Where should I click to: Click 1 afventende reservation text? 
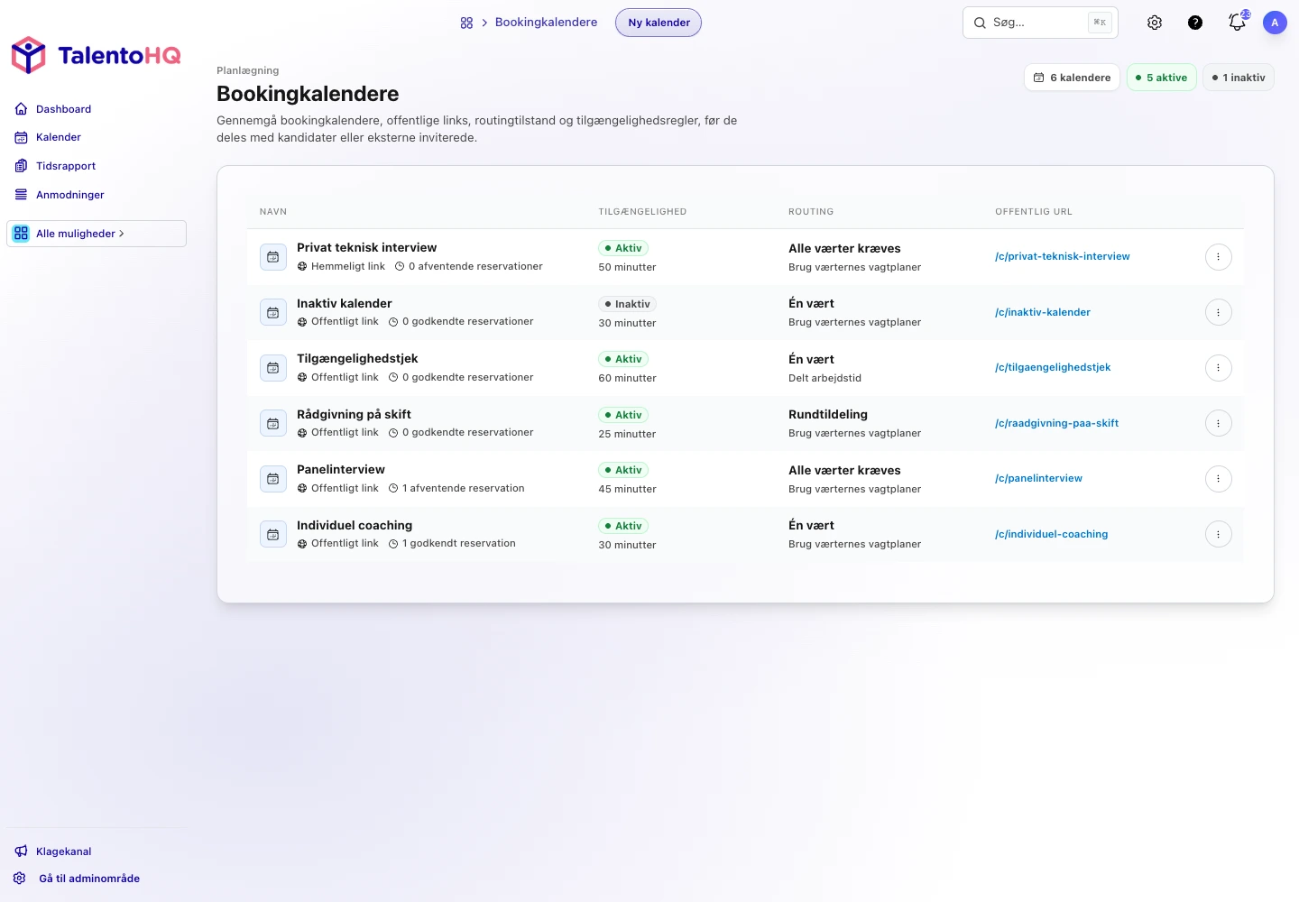tap(463, 488)
